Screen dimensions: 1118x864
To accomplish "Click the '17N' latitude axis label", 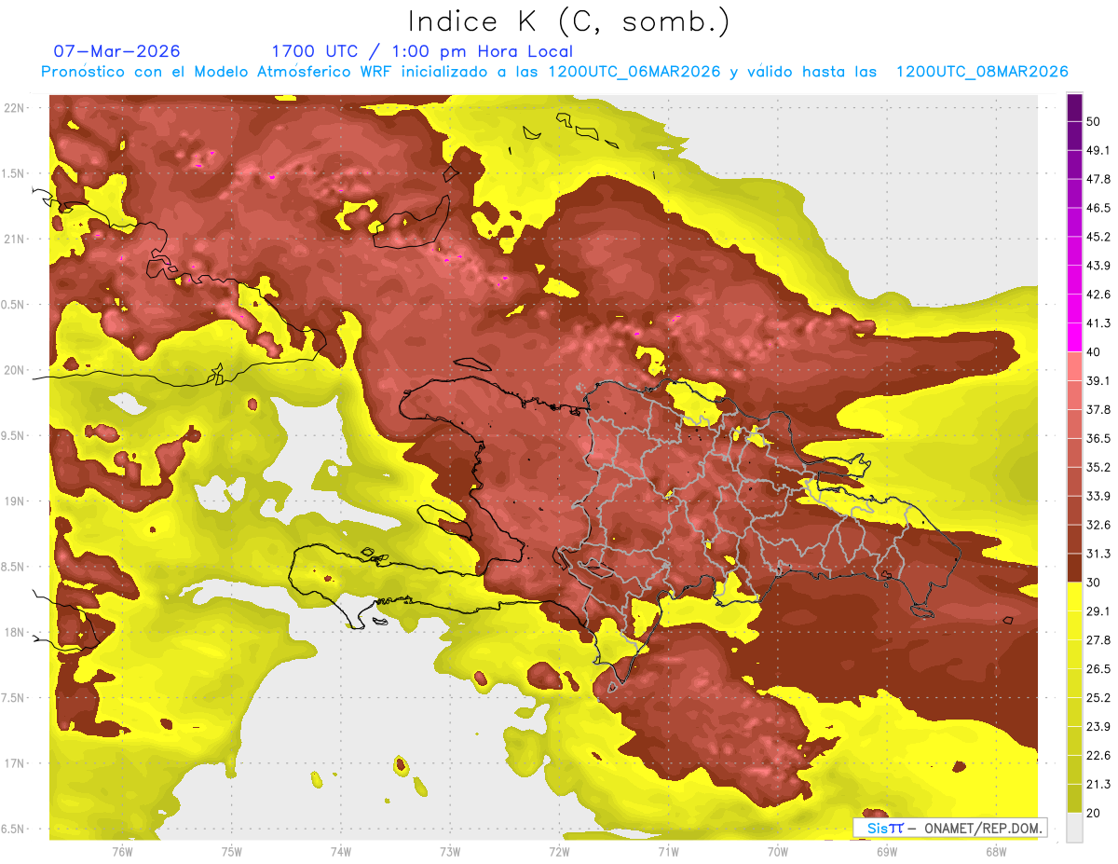I will (x=15, y=763).
